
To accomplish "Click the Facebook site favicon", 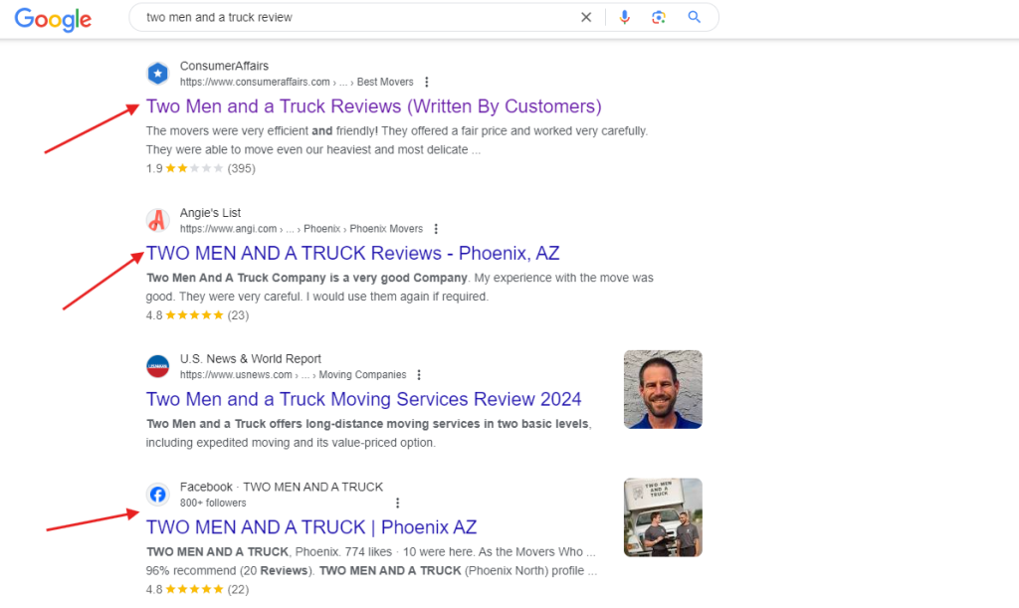I will [157, 495].
